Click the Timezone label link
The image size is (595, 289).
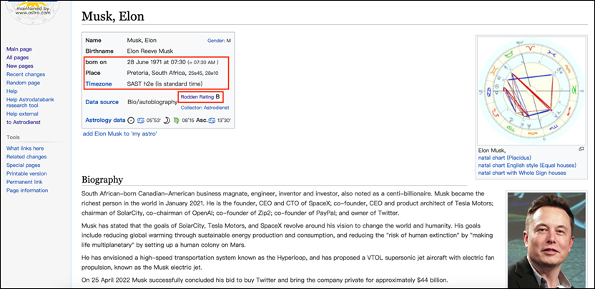point(98,83)
